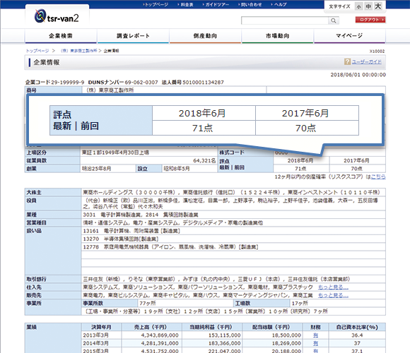This screenshot has height=353, width=410.
Task: Click 12778 product code row
Action: [233, 247]
